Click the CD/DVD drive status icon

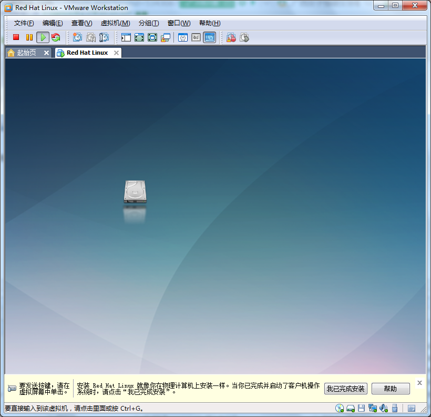[x=340, y=408]
